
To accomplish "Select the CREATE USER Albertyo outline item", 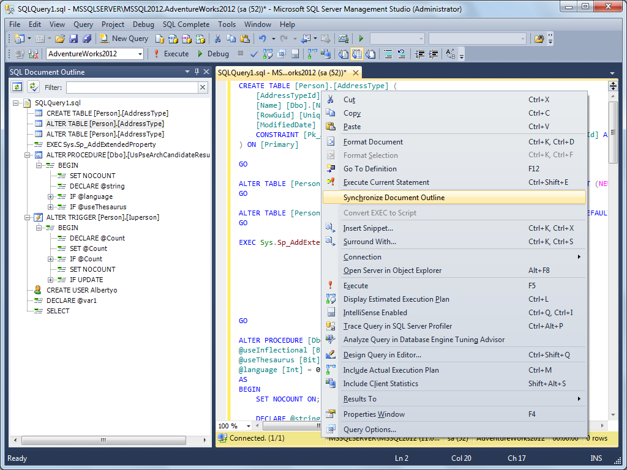I will click(81, 290).
